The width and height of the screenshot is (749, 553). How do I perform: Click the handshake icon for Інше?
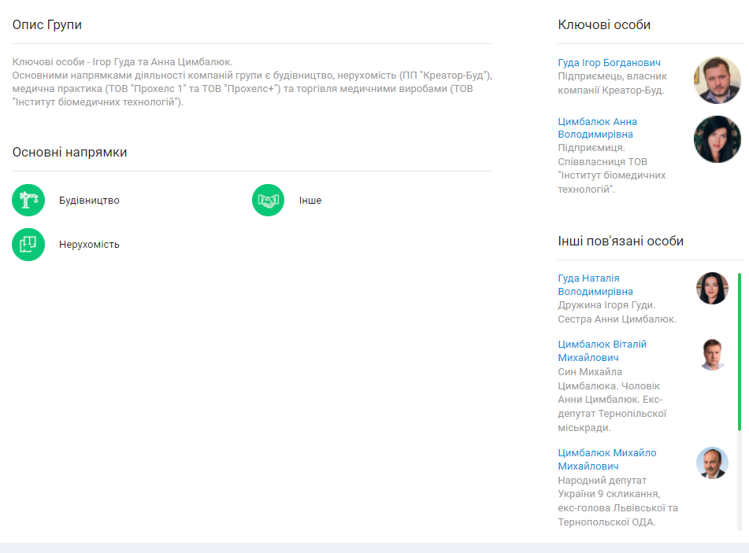[x=268, y=200]
